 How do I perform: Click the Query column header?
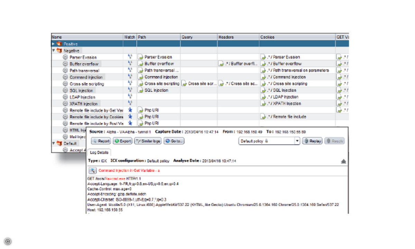(x=199, y=37)
